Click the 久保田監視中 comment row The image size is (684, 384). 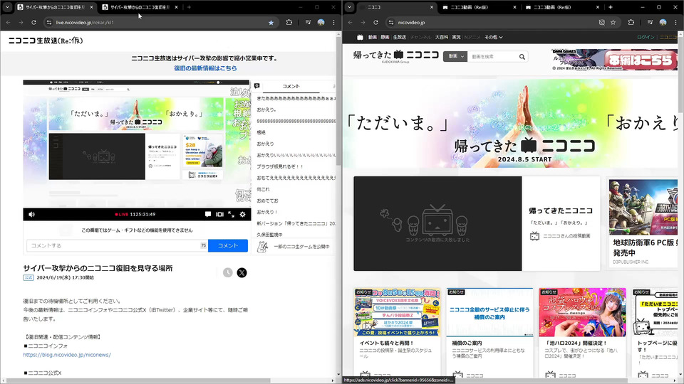[269, 235]
